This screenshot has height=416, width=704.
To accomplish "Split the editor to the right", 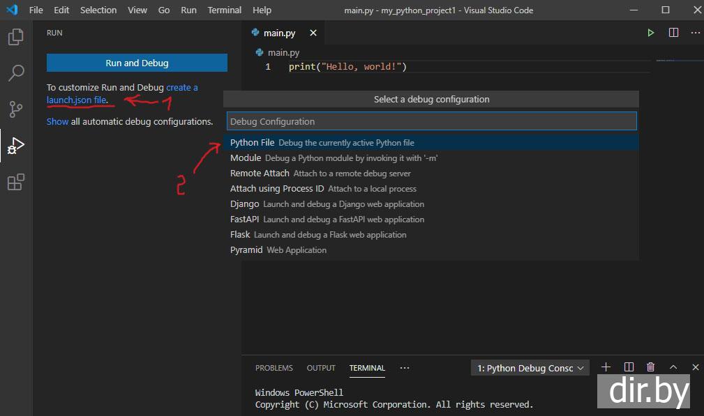I will 673,33.
